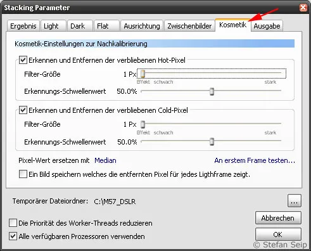
Task: Click Cold-Pixel Filter-Größe slider handle
Action: click(x=143, y=124)
